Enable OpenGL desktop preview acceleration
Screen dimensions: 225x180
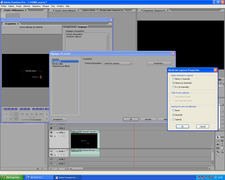pyautogui.click(x=174, y=119)
